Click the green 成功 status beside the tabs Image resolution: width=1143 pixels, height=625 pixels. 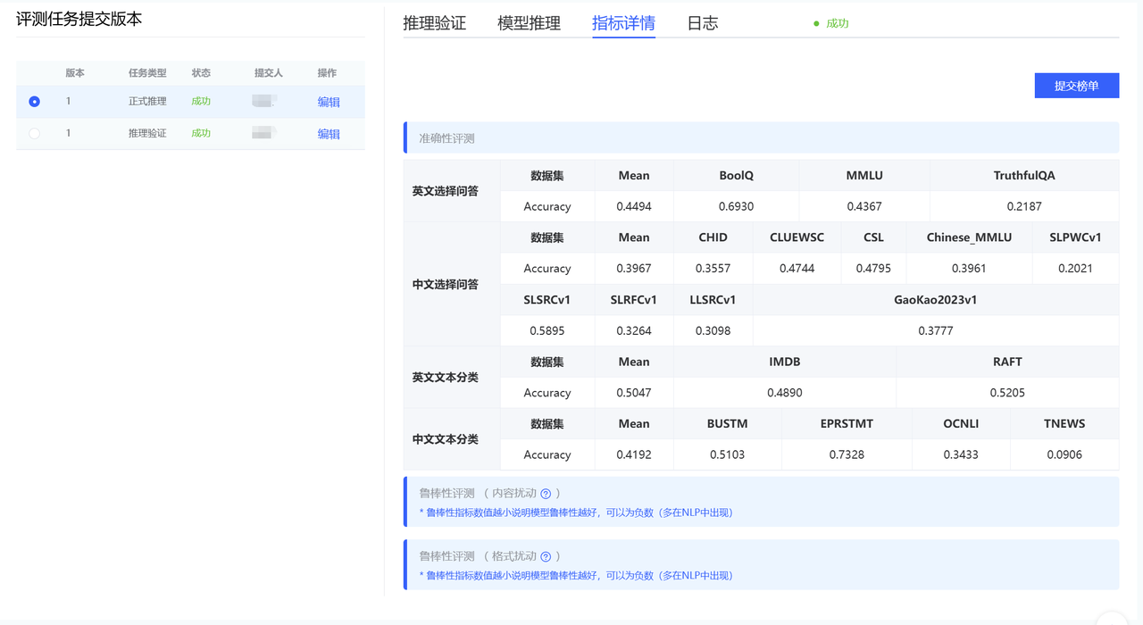[x=837, y=24]
